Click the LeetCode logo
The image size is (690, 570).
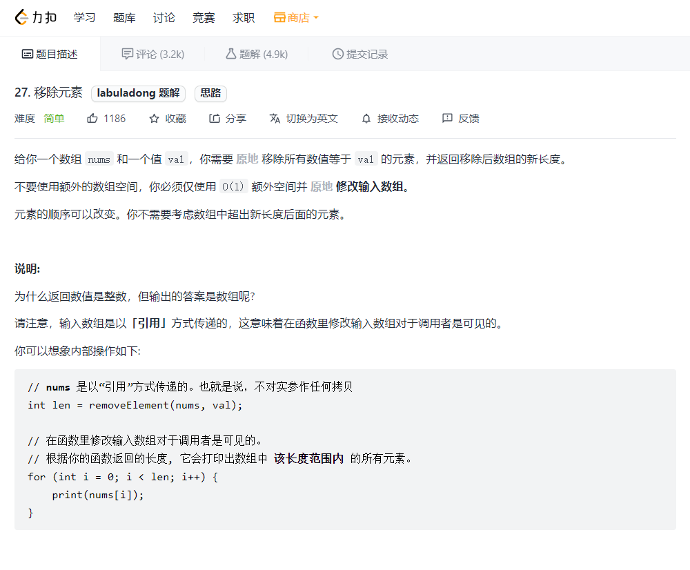click(x=36, y=17)
